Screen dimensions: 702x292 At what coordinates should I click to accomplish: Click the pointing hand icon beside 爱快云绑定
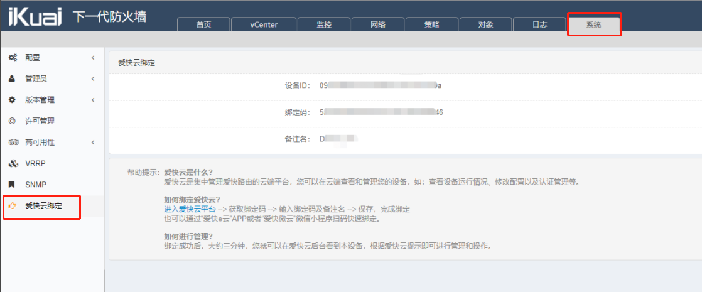coord(13,206)
